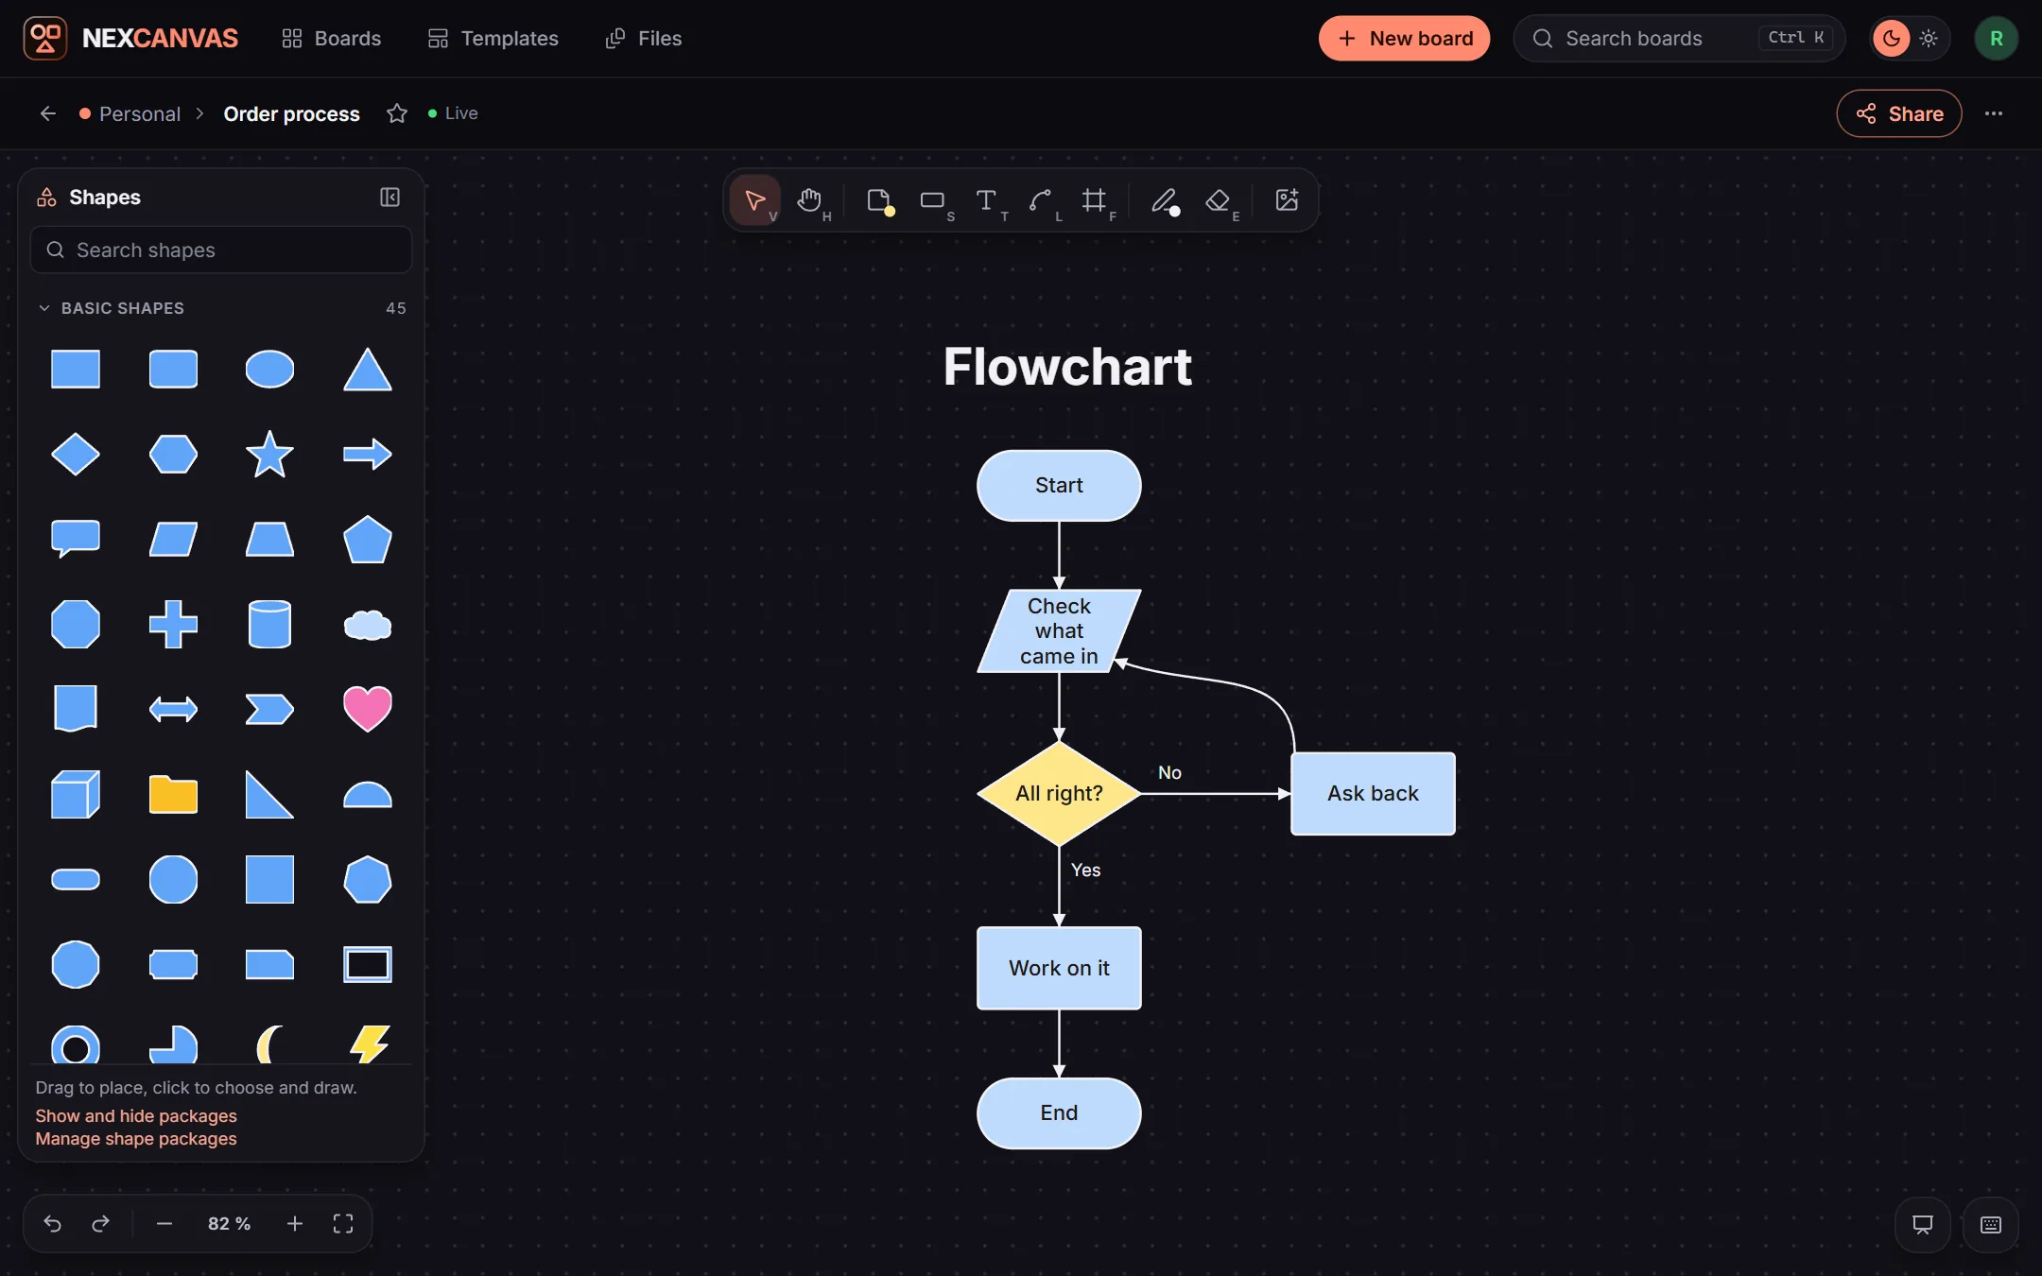This screenshot has width=2042, height=1276.
Task: Select the eraser tool
Action: click(x=1218, y=200)
